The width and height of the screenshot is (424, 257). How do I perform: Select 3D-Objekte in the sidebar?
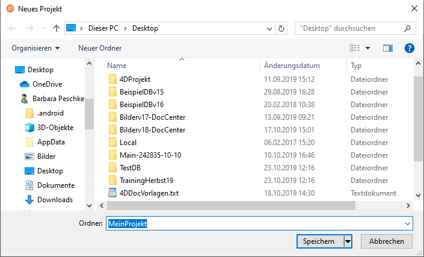point(55,128)
